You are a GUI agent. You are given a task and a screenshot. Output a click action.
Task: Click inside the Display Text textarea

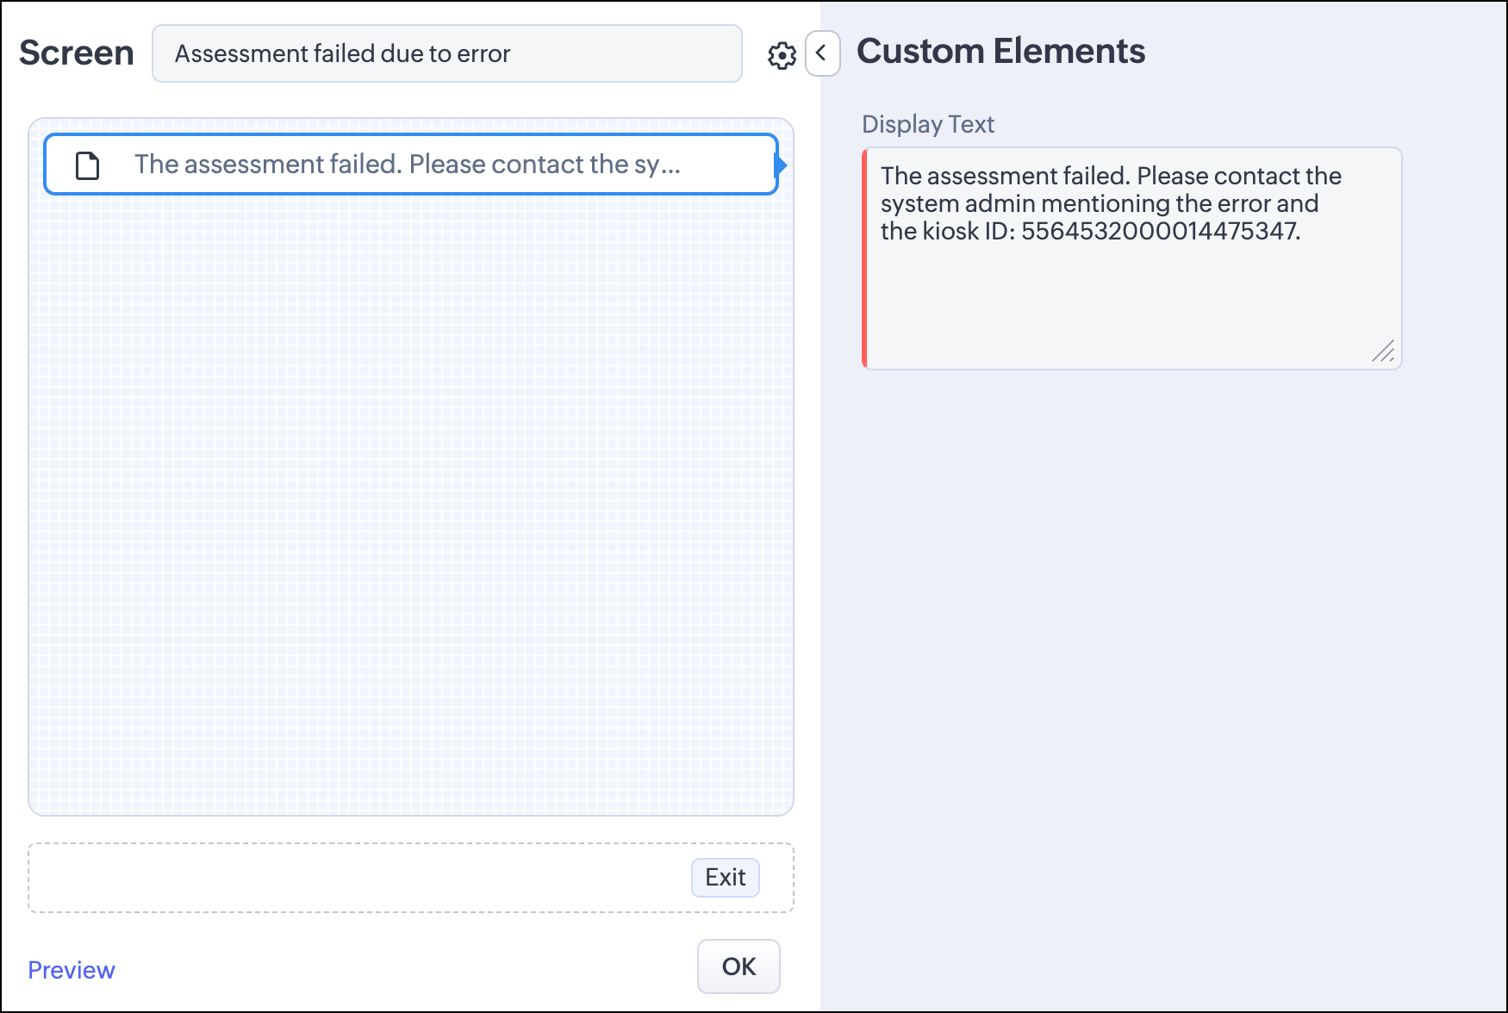1132,258
